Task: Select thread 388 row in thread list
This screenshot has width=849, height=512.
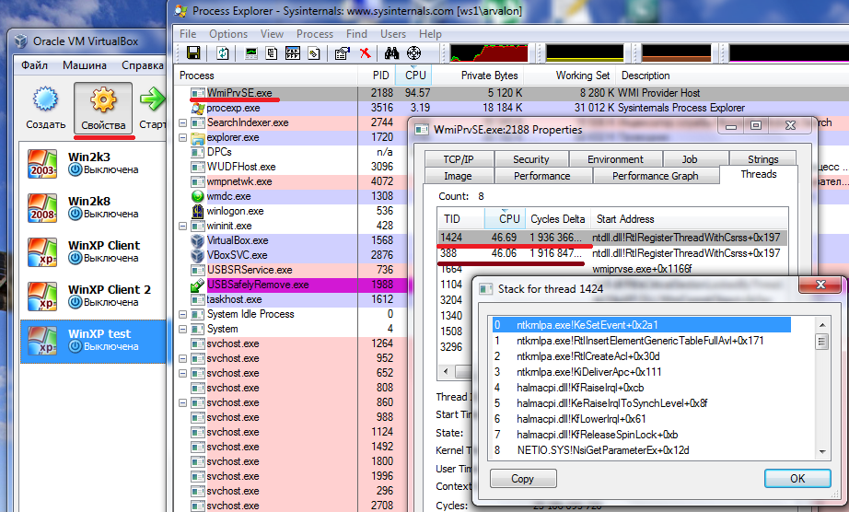Action: 612,252
